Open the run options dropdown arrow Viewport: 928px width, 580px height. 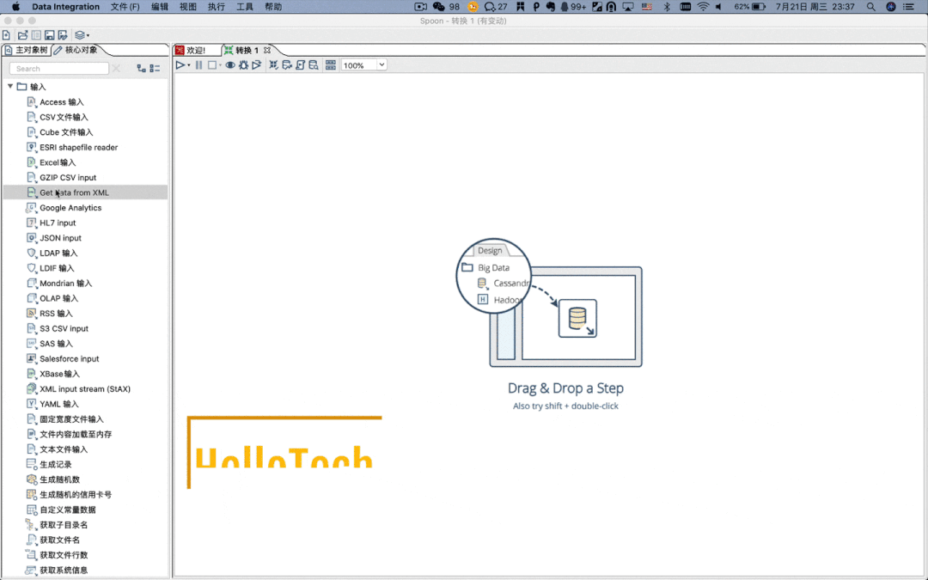189,65
